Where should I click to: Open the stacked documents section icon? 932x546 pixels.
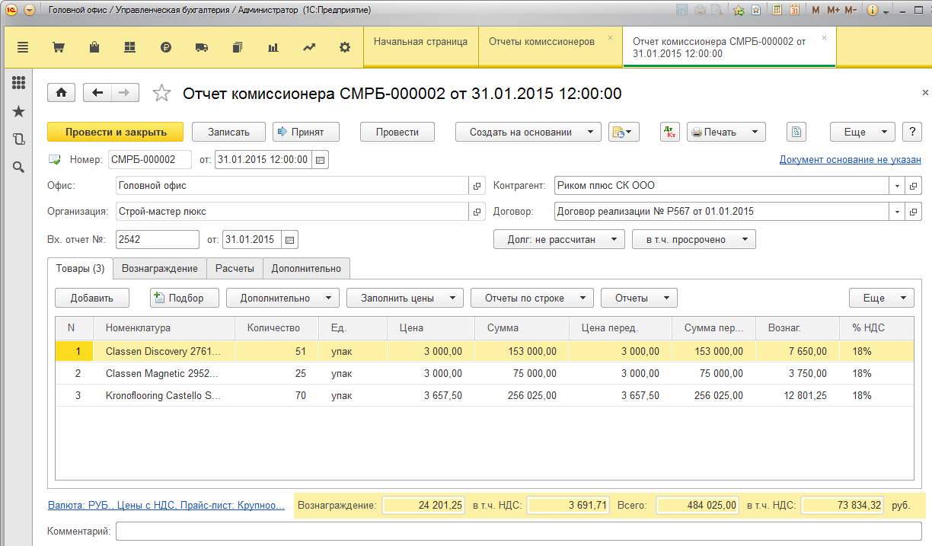click(x=237, y=47)
